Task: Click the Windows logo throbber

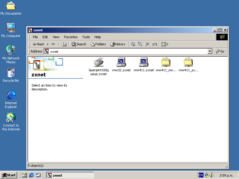Action: click(222, 37)
